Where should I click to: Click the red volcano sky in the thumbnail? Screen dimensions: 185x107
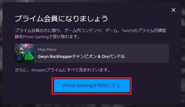click(x=28, y=46)
